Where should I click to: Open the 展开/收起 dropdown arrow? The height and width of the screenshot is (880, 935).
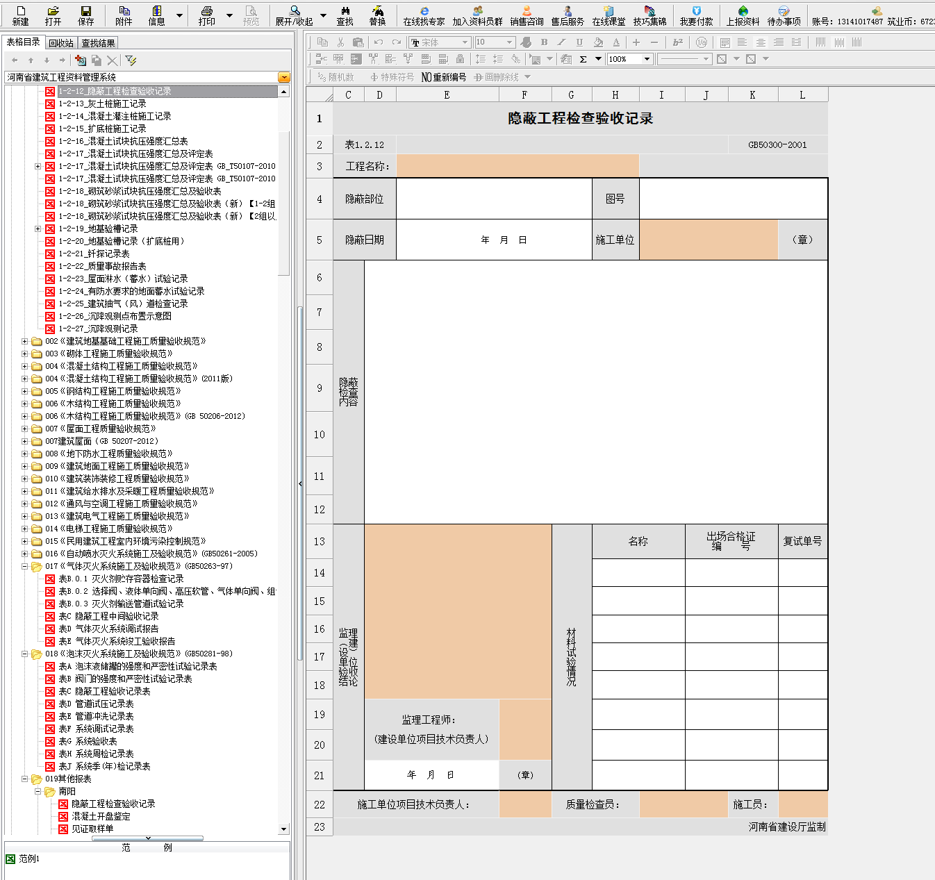323,15
